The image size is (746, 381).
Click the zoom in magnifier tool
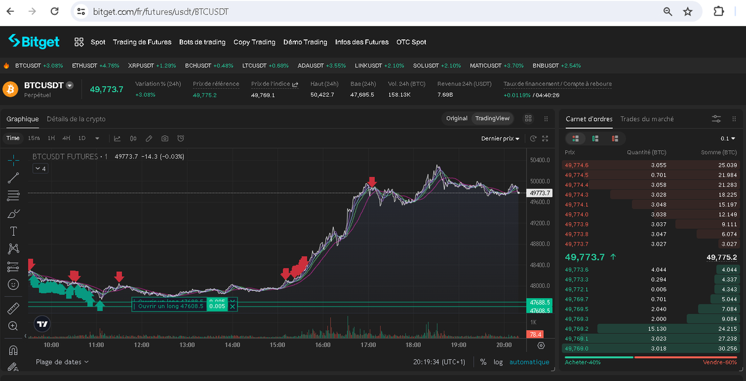(x=13, y=326)
